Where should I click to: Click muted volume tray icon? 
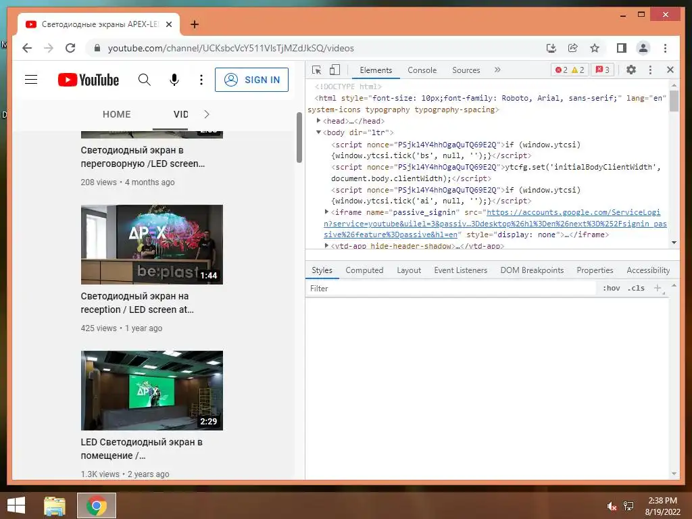click(612, 505)
